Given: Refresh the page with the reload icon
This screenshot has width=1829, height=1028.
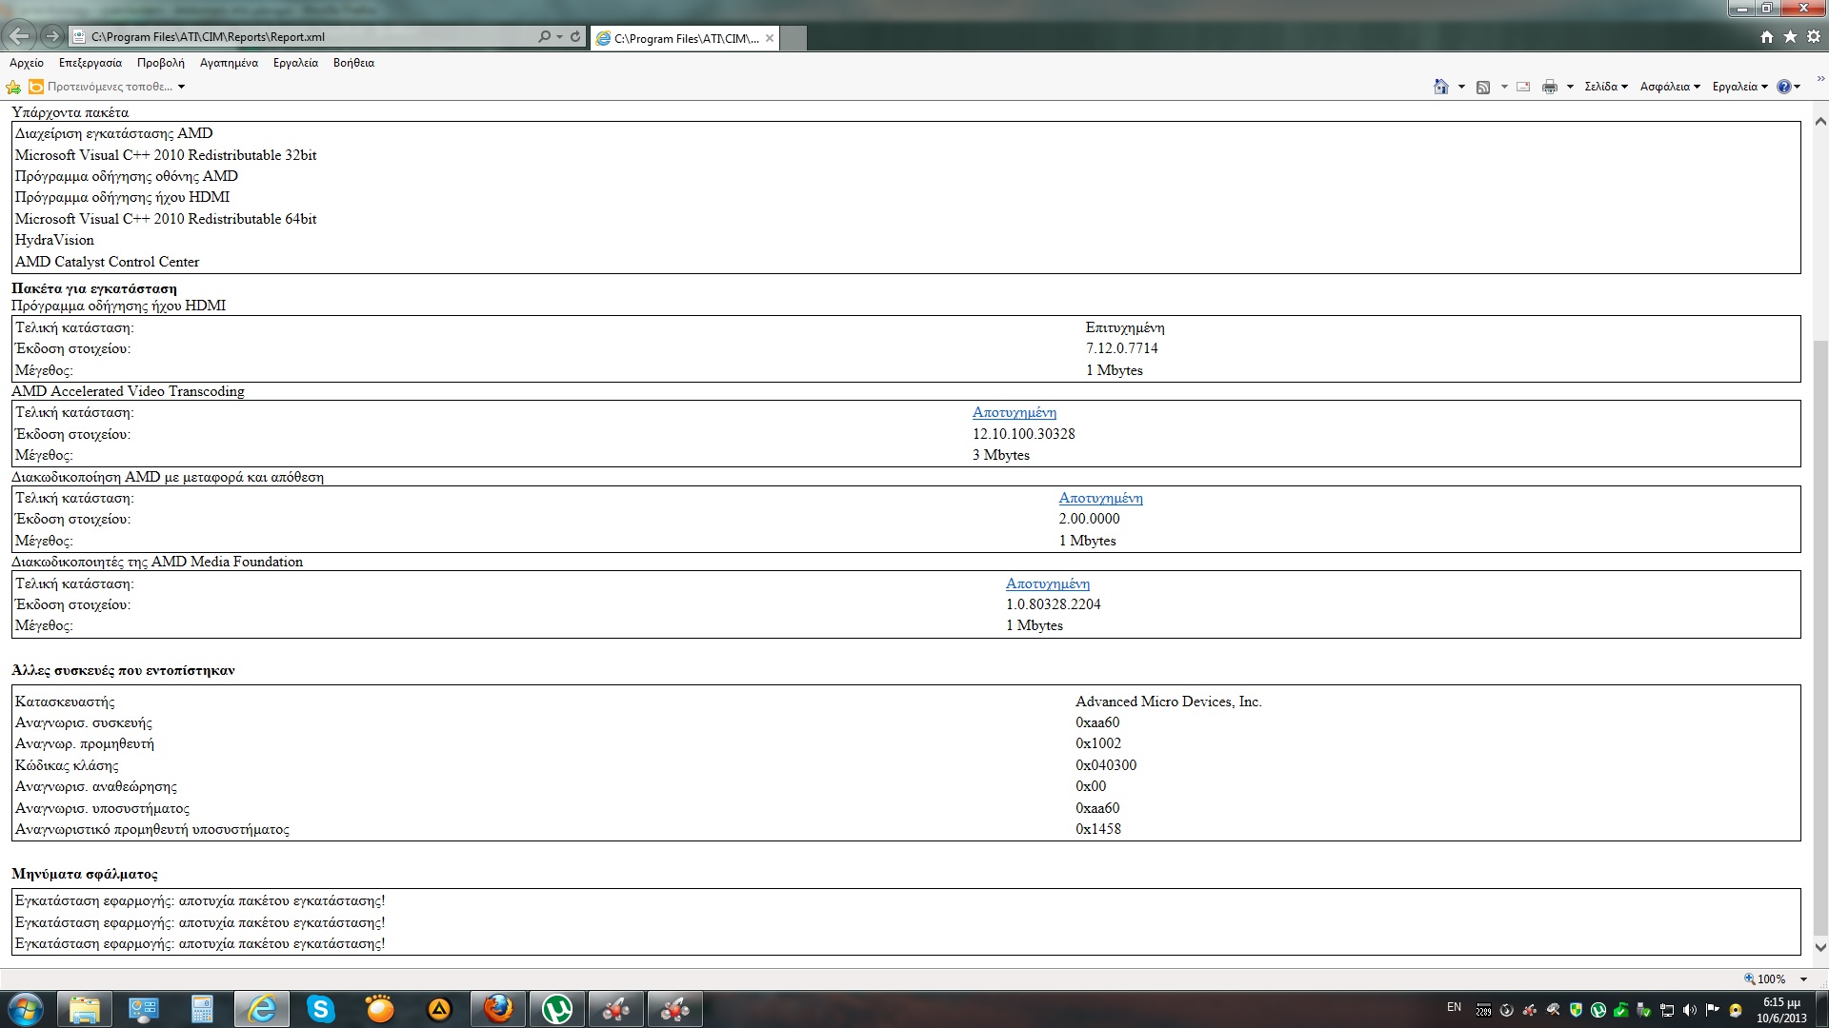Looking at the screenshot, I should tap(575, 36).
